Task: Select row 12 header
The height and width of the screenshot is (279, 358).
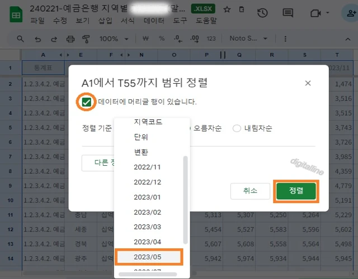Action: pyautogui.click(x=11, y=229)
